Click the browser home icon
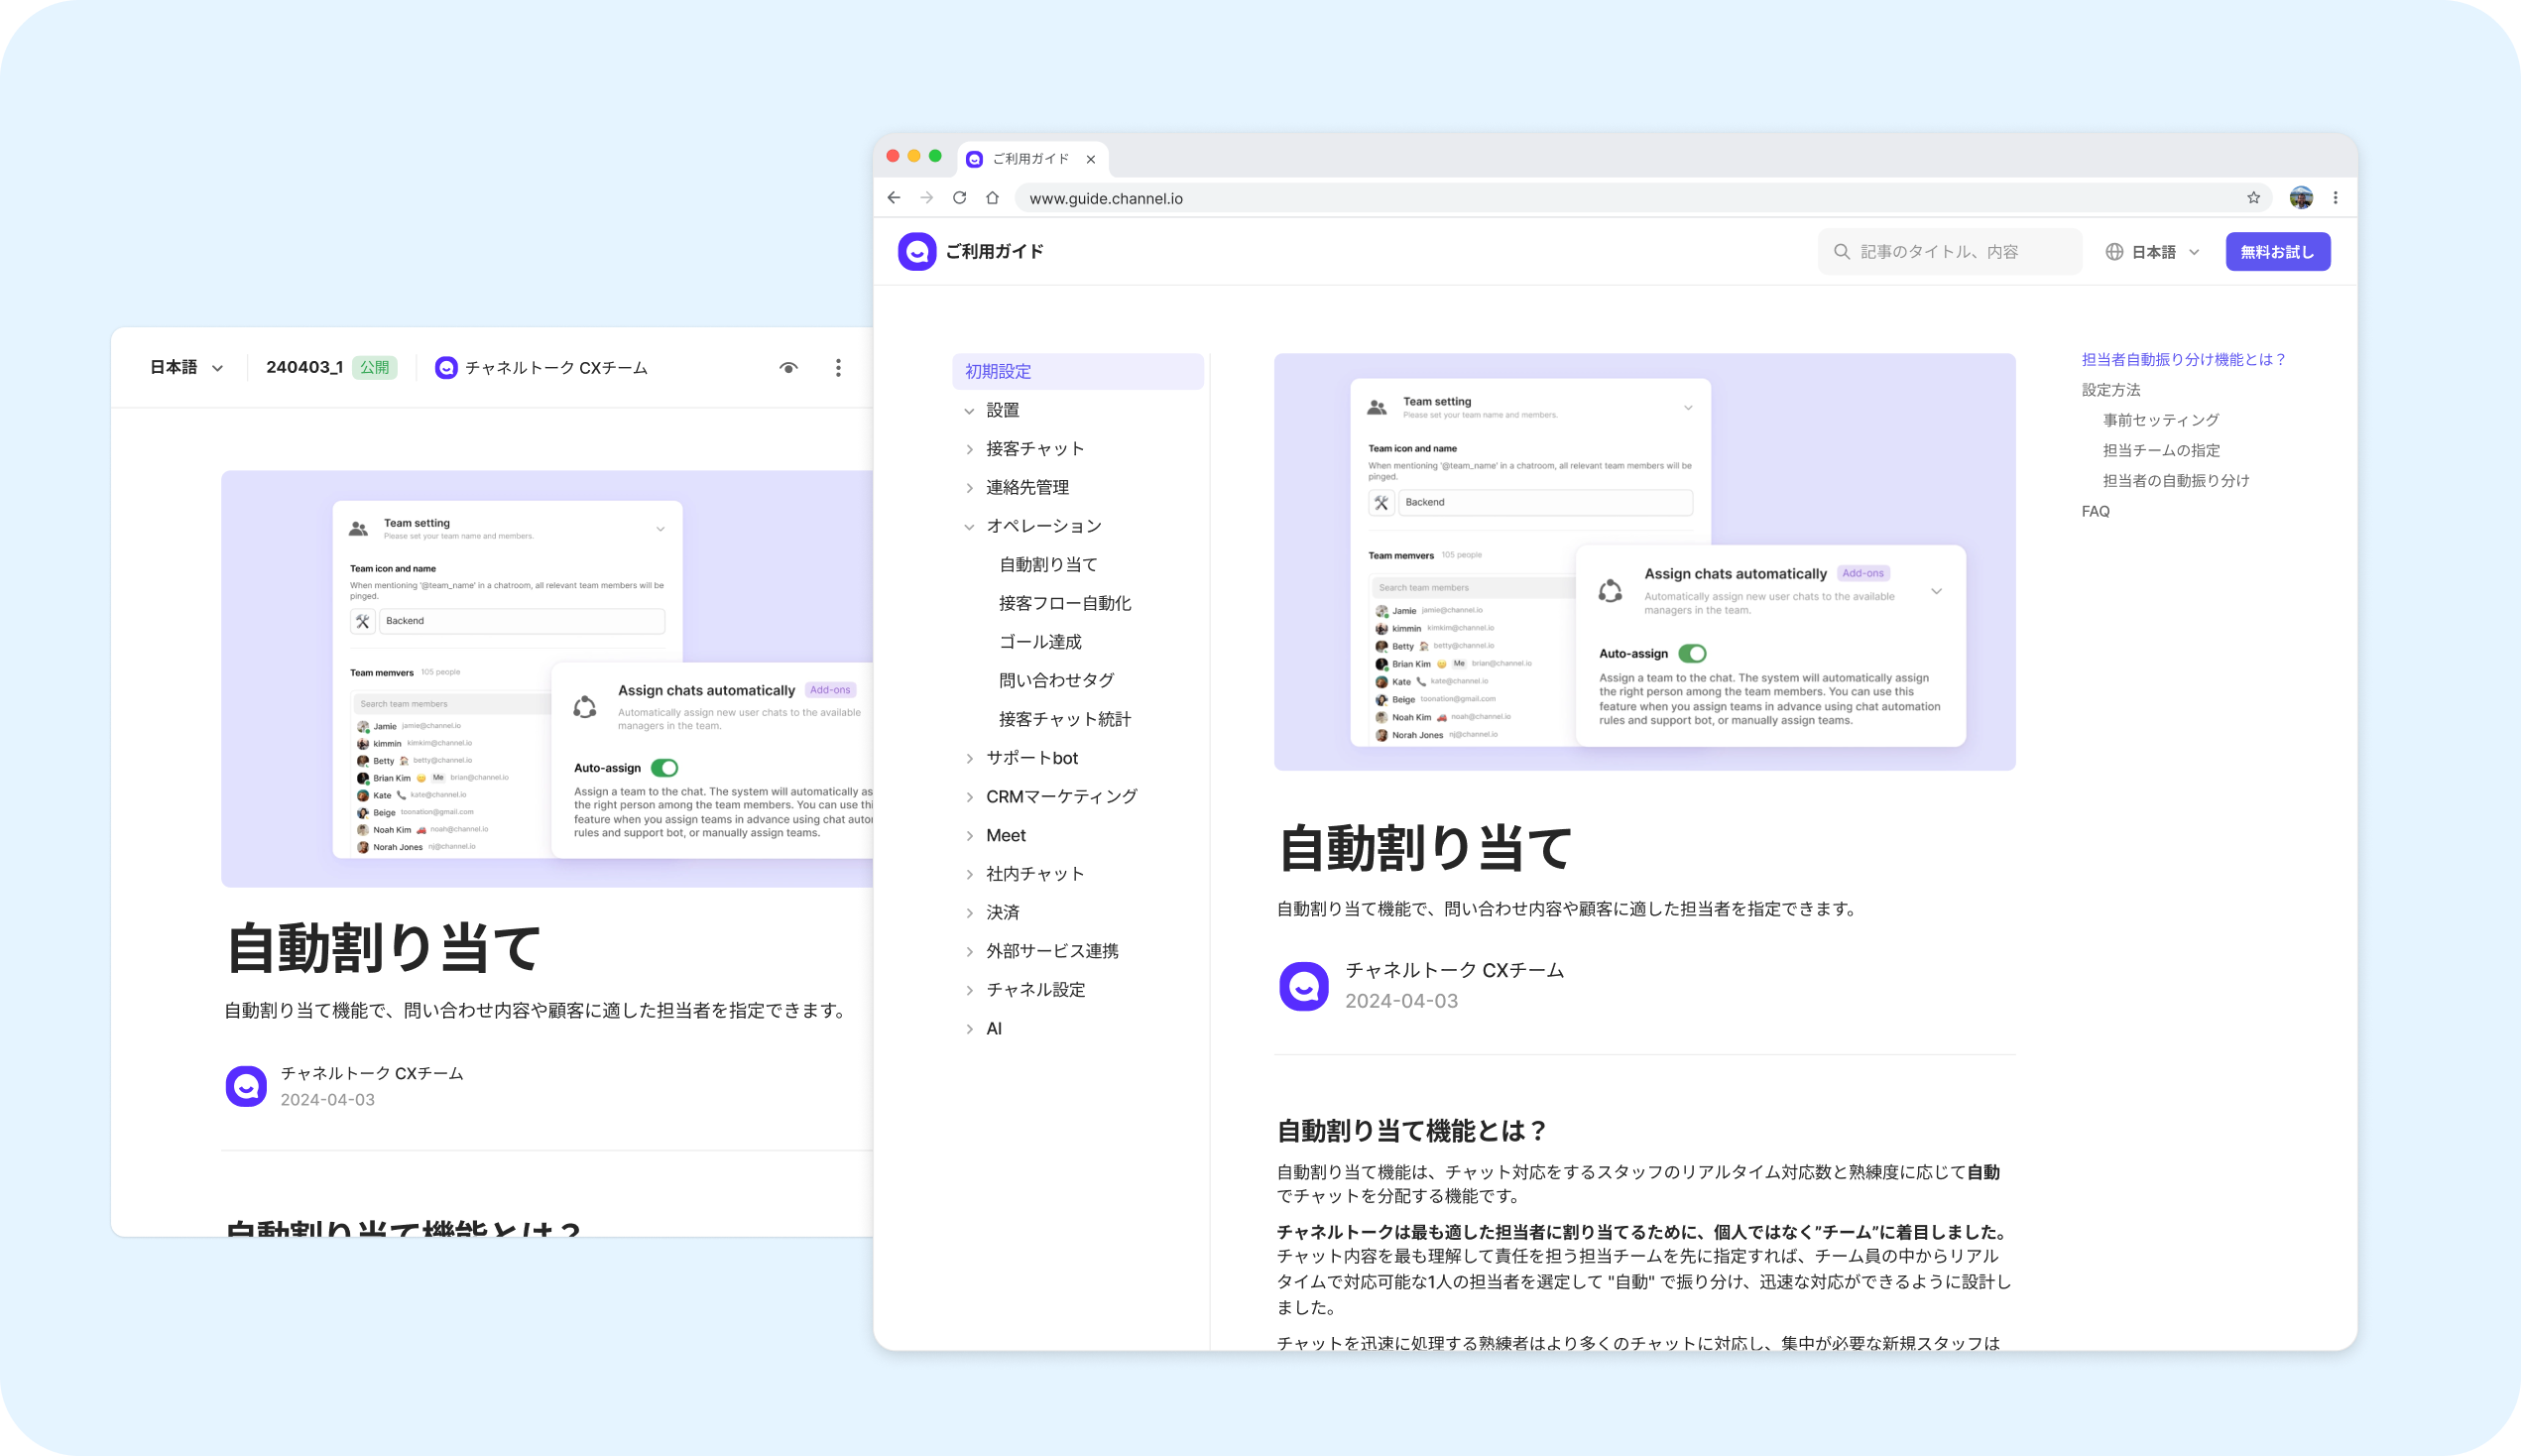Image resolution: width=2521 pixels, height=1456 pixels. (x=993, y=198)
